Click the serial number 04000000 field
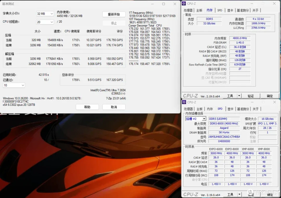281x198 pixels. pos(224,141)
